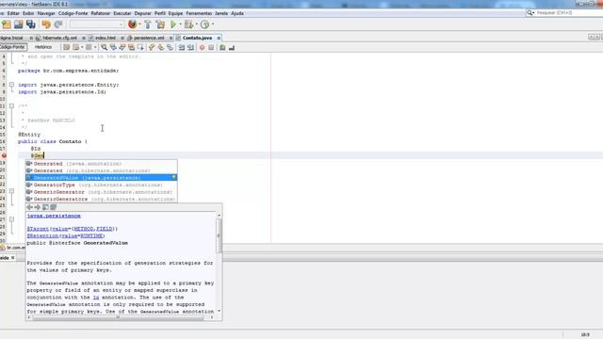Close the Contato.java tab
The height and width of the screenshot is (339, 603).
(219, 38)
